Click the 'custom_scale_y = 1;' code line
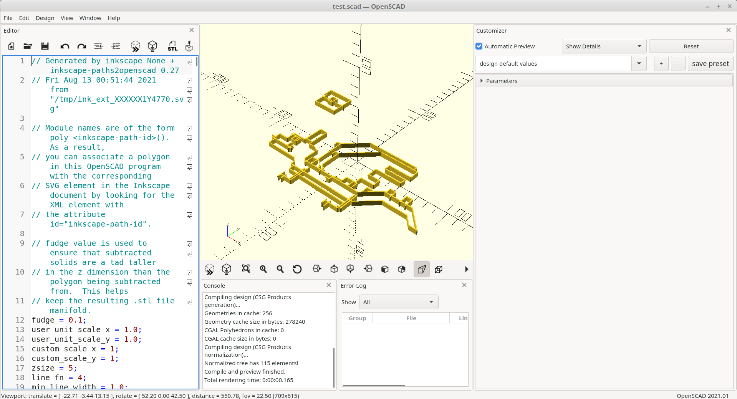Image resolution: width=737 pixels, height=399 pixels. pyautogui.click(x=75, y=358)
